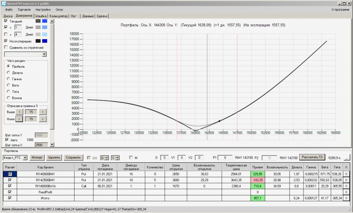This screenshot has height=213, width=353.
Task: Increase Ниже percentage with right arrow
Action: [42, 119]
